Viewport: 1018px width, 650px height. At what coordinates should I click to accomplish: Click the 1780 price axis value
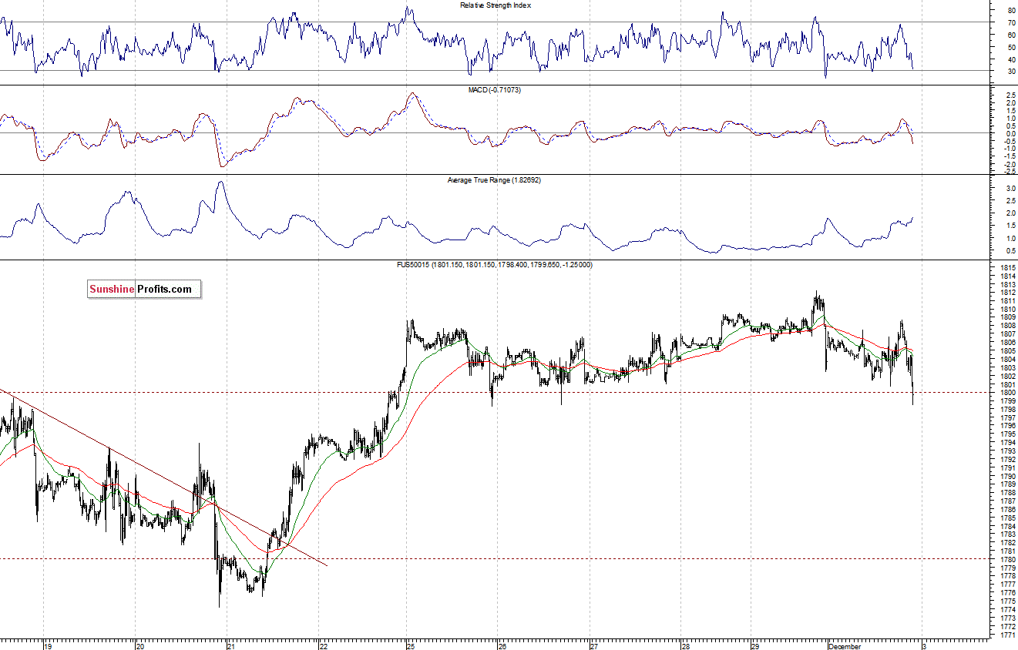point(1006,559)
